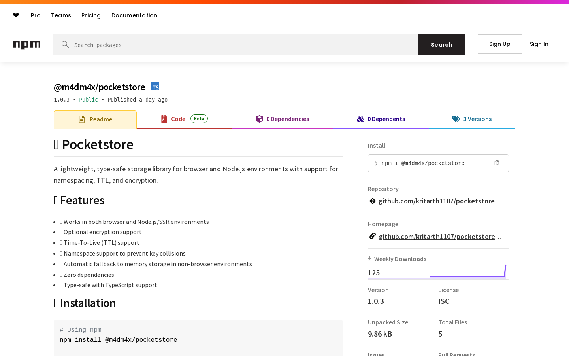Click the 'npm install @m4dm4x/pocketstore' code line
Viewport: 569px width, 356px height.
point(119,340)
